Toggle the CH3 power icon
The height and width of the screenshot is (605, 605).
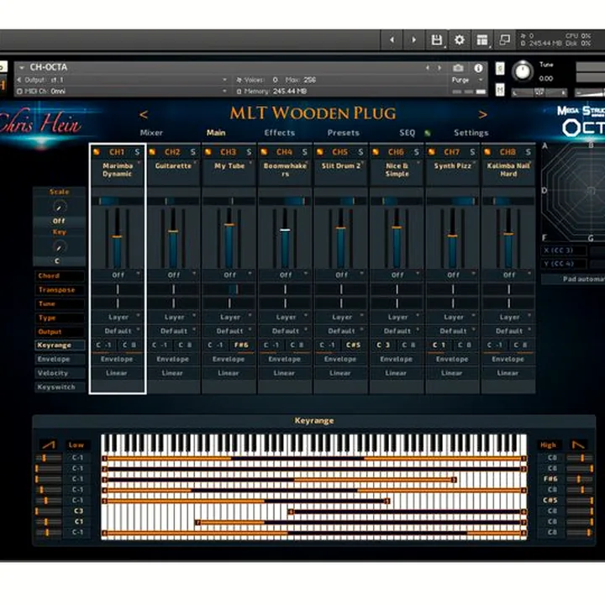click(x=208, y=152)
